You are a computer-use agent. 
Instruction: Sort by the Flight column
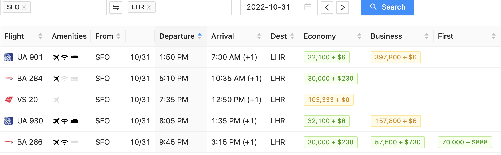(40, 36)
